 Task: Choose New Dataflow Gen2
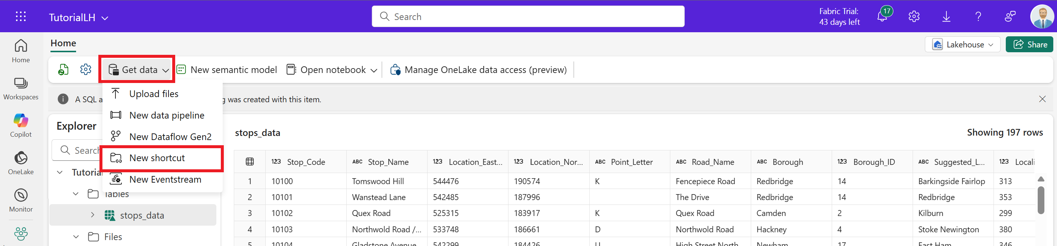click(162, 136)
